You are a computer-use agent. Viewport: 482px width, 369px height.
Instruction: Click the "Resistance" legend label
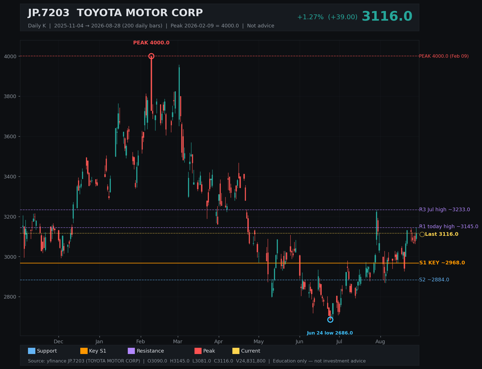(x=150, y=351)
